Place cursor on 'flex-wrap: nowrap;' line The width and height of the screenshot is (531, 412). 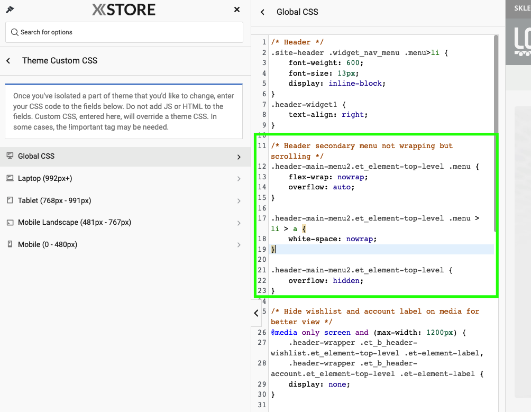click(328, 177)
